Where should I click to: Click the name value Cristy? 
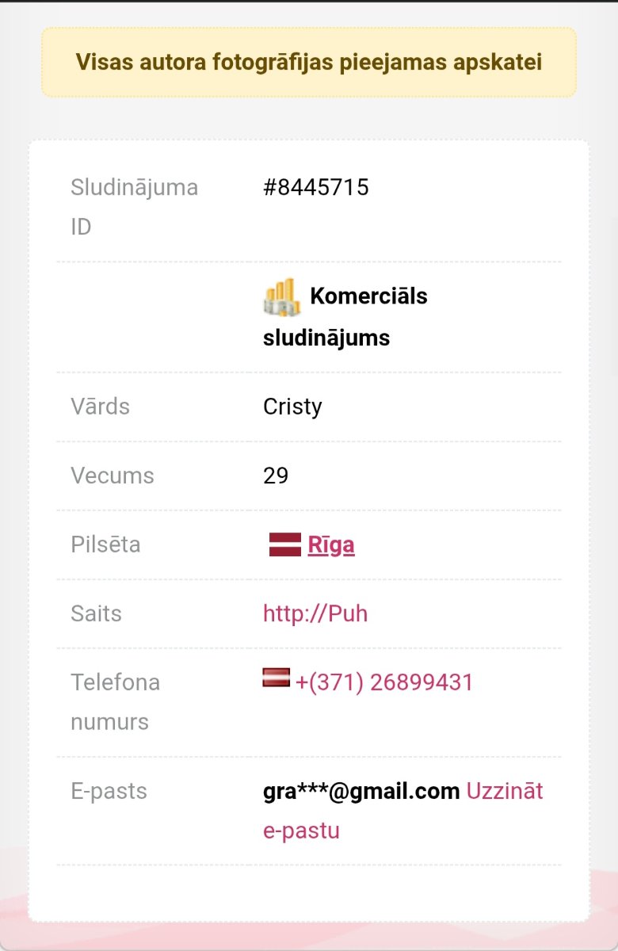[x=292, y=407]
